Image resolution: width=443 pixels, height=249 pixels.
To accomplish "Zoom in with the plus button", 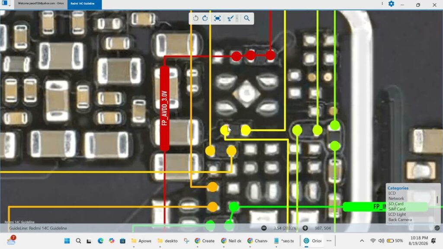I will pyautogui.click(x=305, y=228).
